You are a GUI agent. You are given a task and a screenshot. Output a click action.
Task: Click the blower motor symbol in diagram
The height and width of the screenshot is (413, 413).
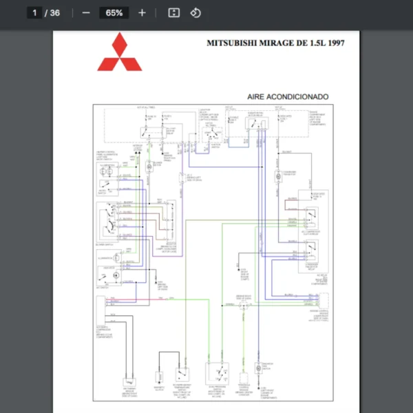point(149,165)
